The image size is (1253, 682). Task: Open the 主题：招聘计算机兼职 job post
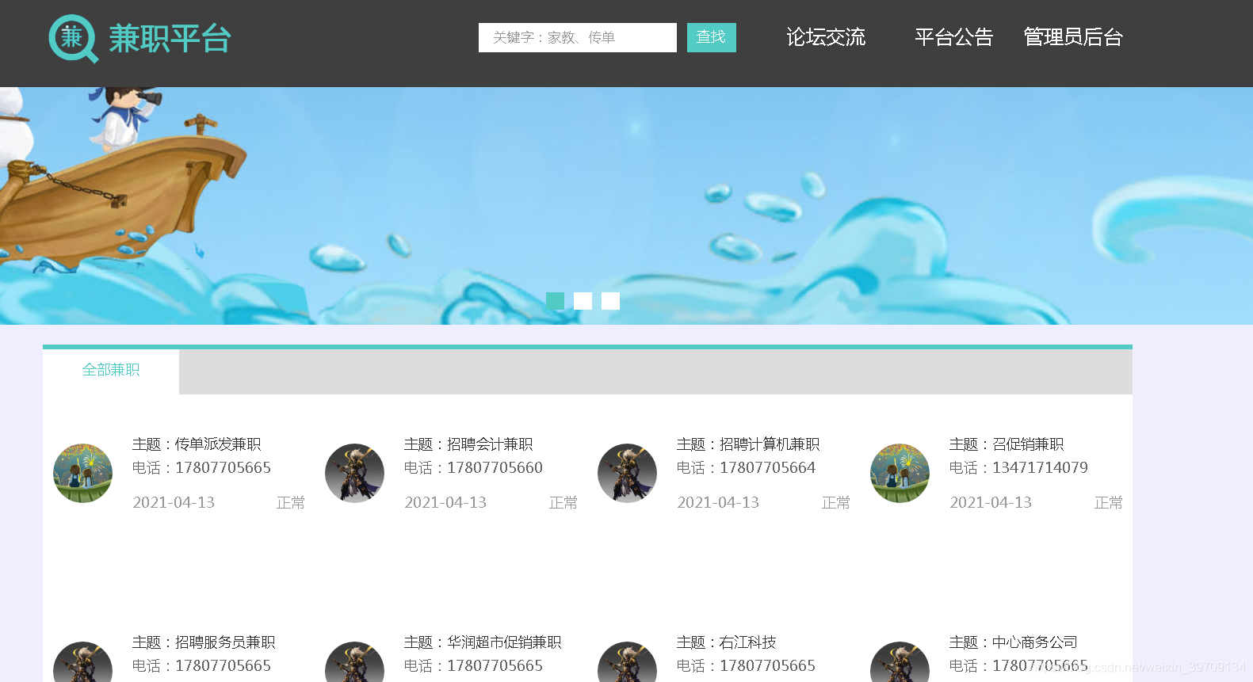[x=748, y=444]
